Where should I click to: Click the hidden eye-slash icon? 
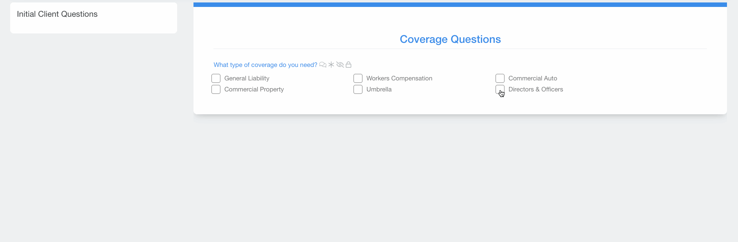click(x=340, y=65)
